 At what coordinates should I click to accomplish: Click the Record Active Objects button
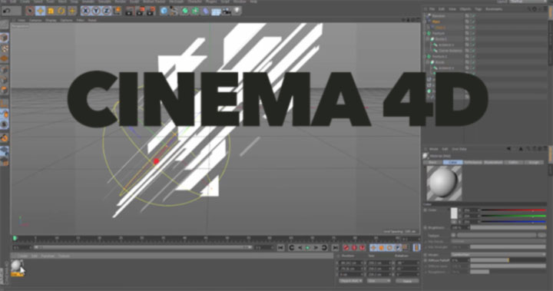pyautogui.click(x=346, y=248)
